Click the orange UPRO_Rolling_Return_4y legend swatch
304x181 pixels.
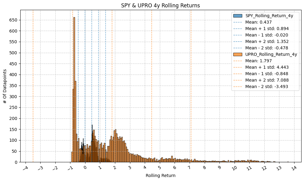(x=238, y=54)
